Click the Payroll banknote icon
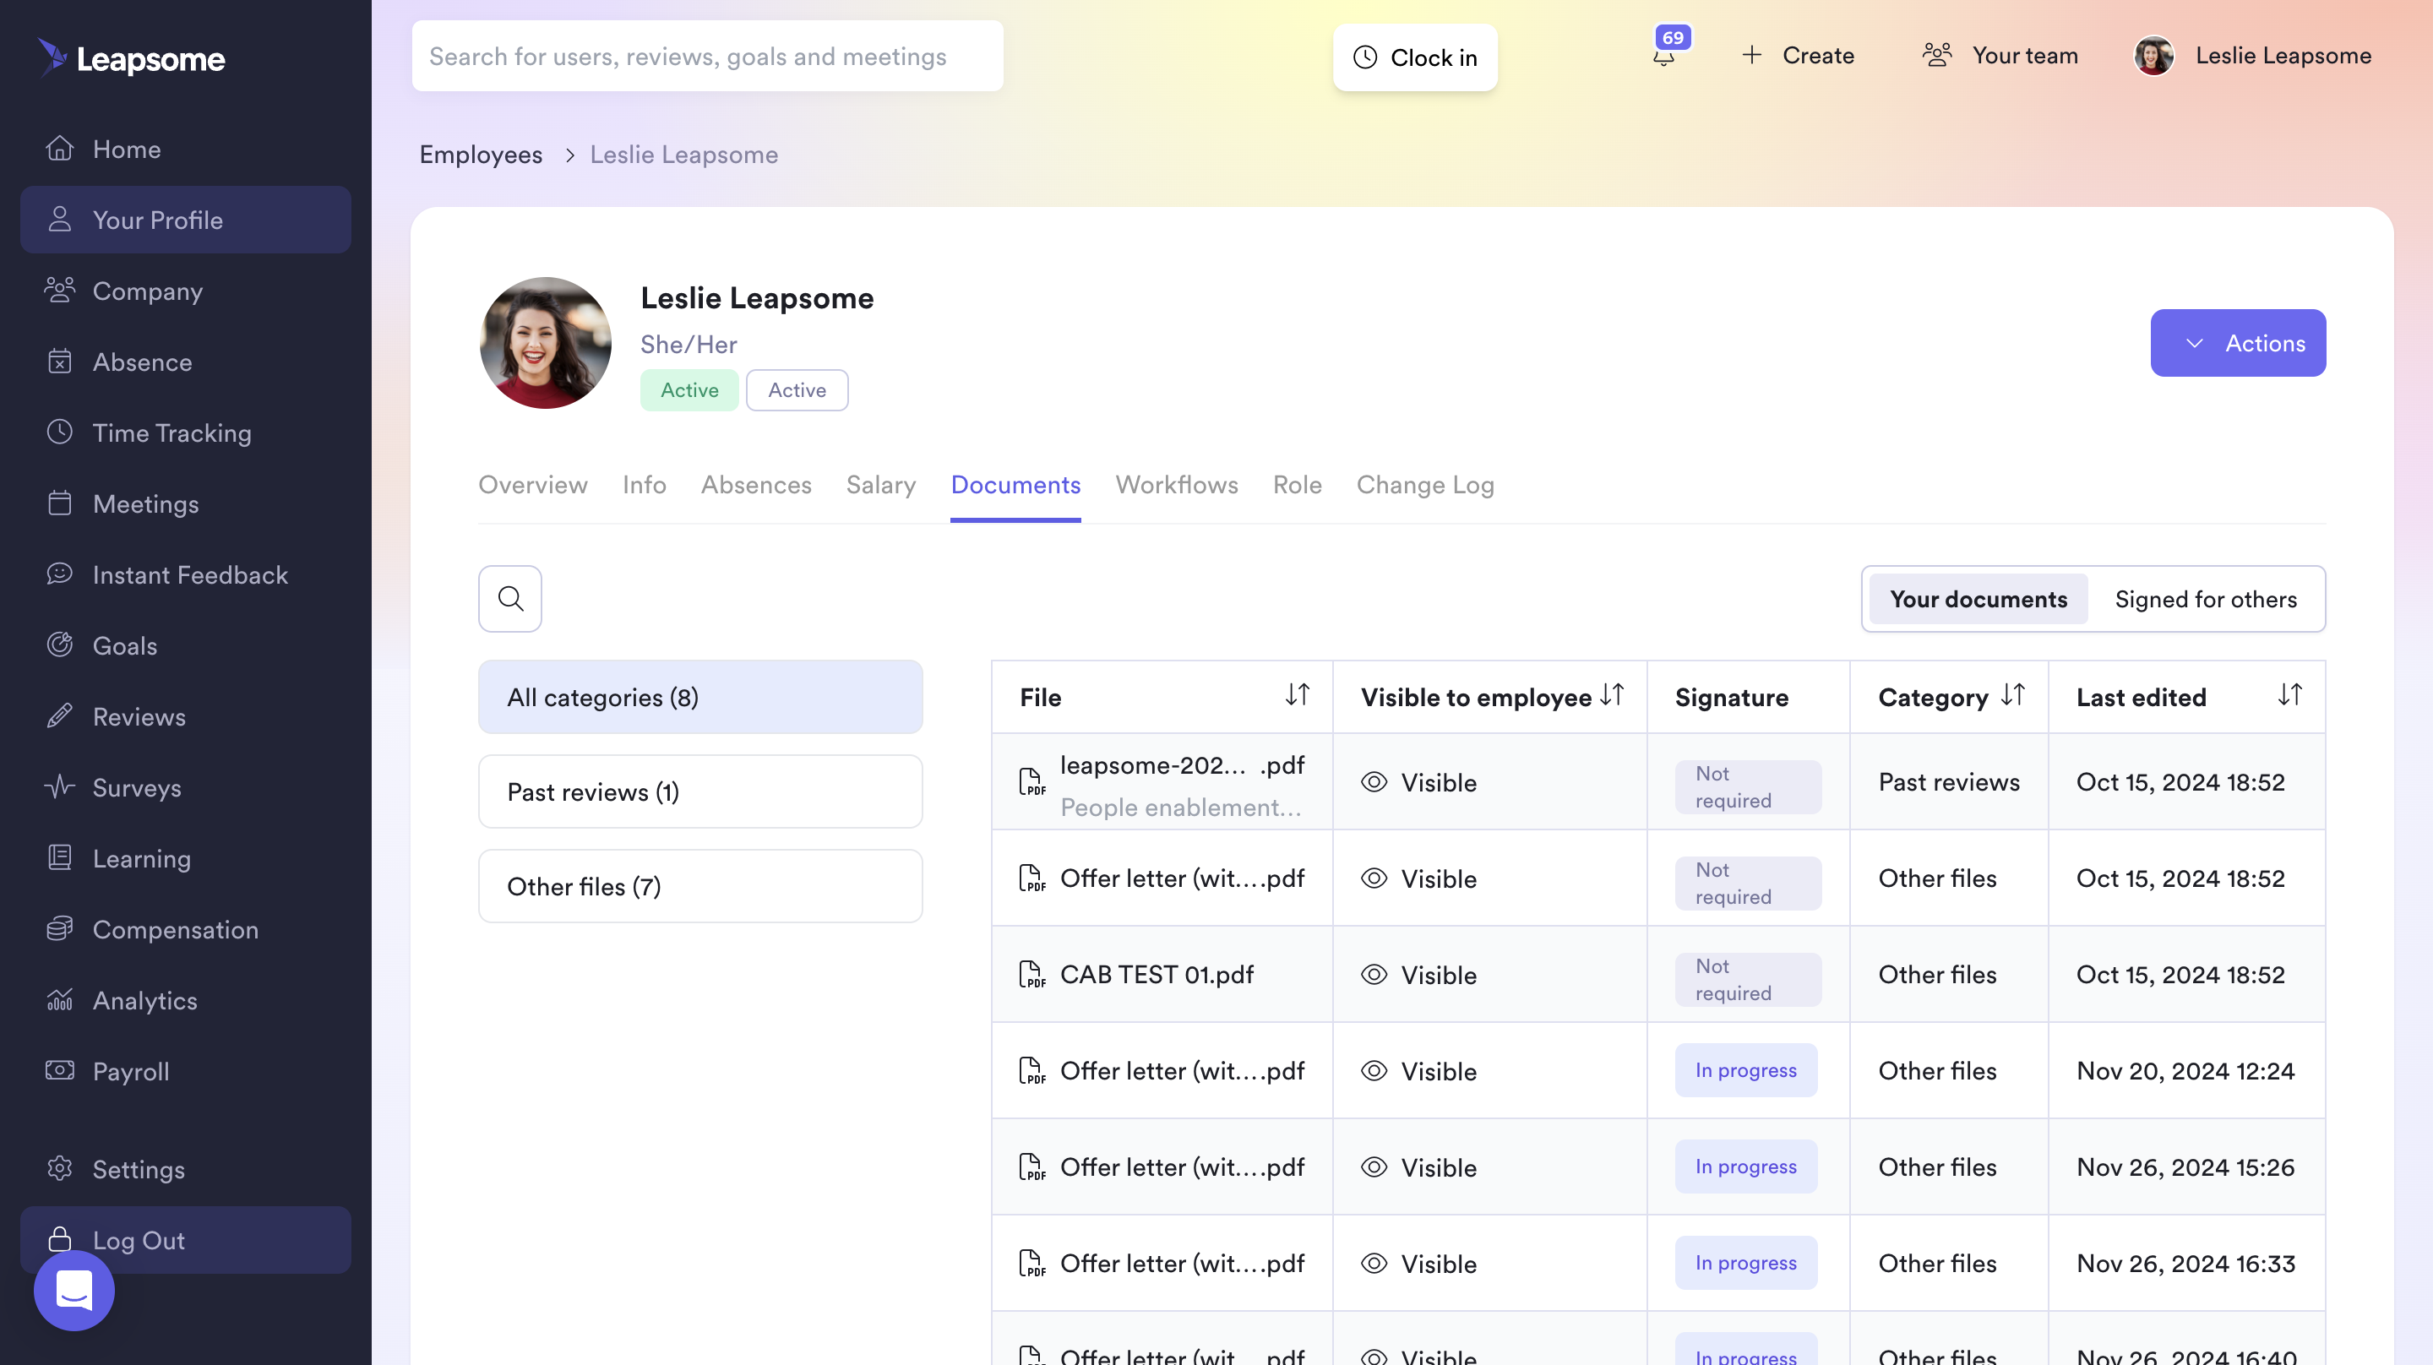 pyautogui.click(x=59, y=1070)
